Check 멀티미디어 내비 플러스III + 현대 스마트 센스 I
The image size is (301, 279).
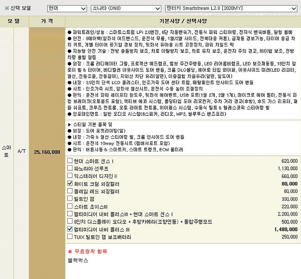(70, 214)
